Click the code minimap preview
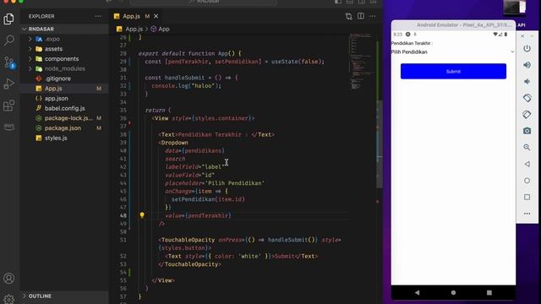 [x=361, y=62]
